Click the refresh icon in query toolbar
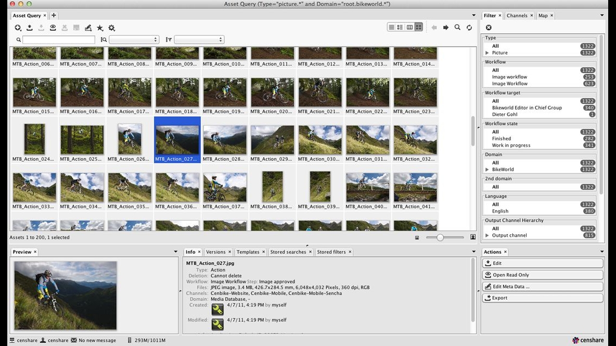This screenshot has height=346, width=616. pos(469,28)
